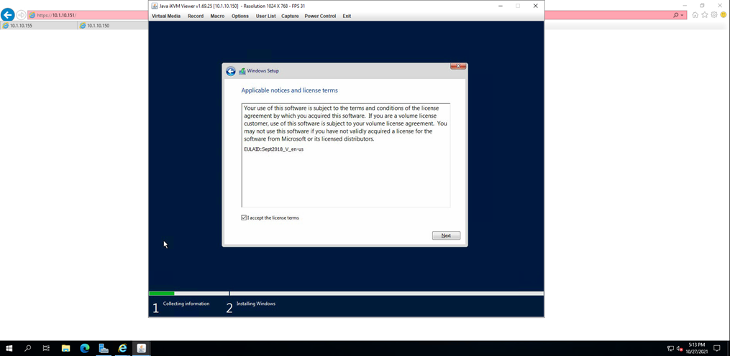
Task: Open Task View on the taskbar
Action: 46,348
